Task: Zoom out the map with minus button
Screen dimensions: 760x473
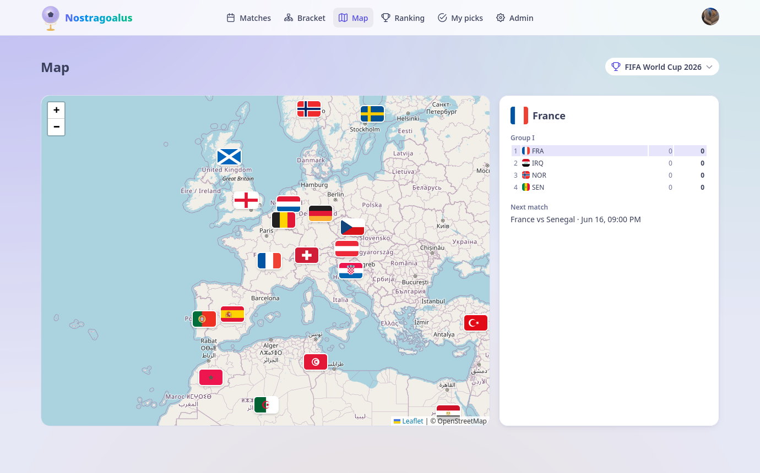Action: click(56, 127)
